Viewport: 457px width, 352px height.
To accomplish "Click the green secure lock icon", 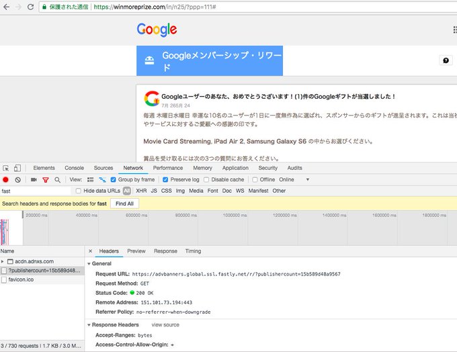I will click(44, 7).
